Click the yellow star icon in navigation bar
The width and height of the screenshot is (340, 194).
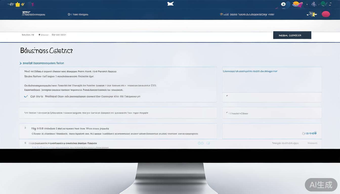click(x=312, y=14)
